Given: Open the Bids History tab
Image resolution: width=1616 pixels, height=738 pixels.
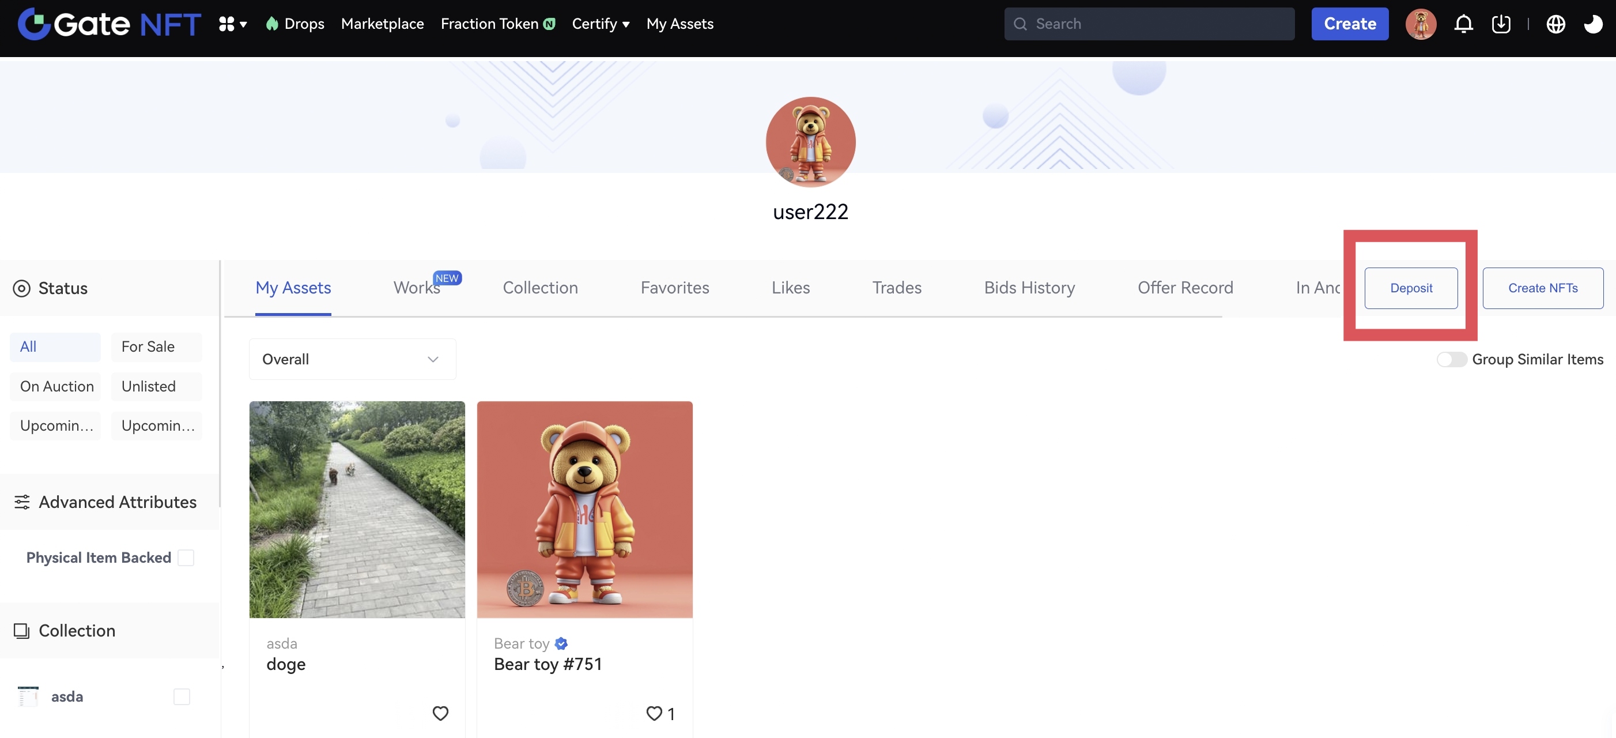Looking at the screenshot, I should [x=1029, y=288].
